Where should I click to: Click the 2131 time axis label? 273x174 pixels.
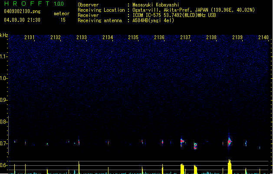pyautogui.click(x=30, y=37)
